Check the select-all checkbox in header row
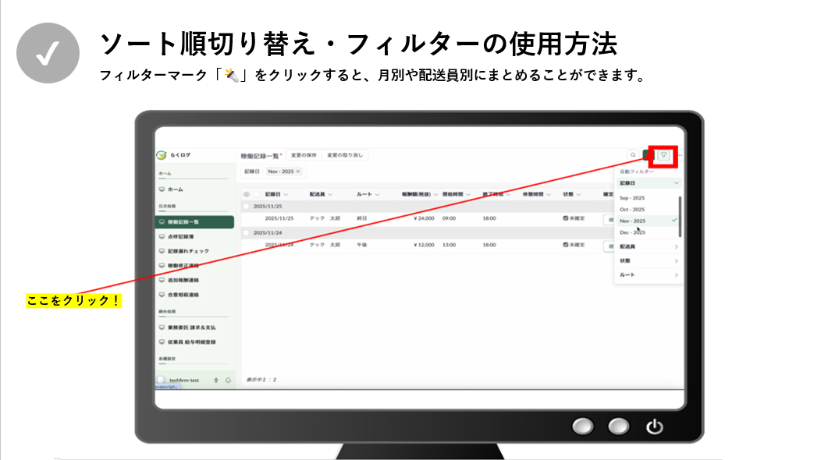This screenshot has width=821, height=460. pyautogui.click(x=257, y=194)
